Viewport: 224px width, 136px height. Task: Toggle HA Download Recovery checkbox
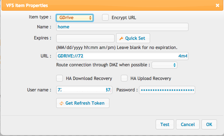point(60,78)
